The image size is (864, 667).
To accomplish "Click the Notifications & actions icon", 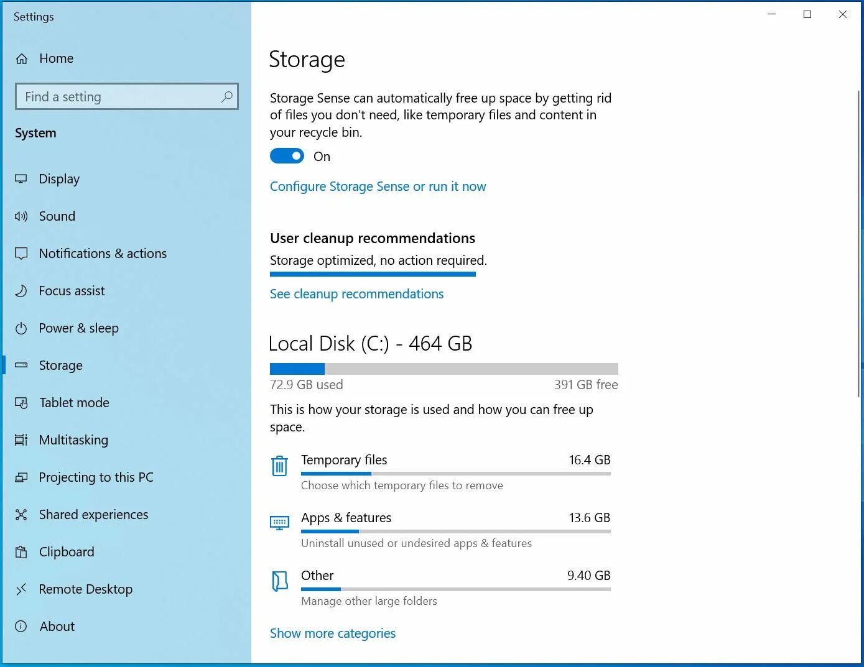I will 21,254.
